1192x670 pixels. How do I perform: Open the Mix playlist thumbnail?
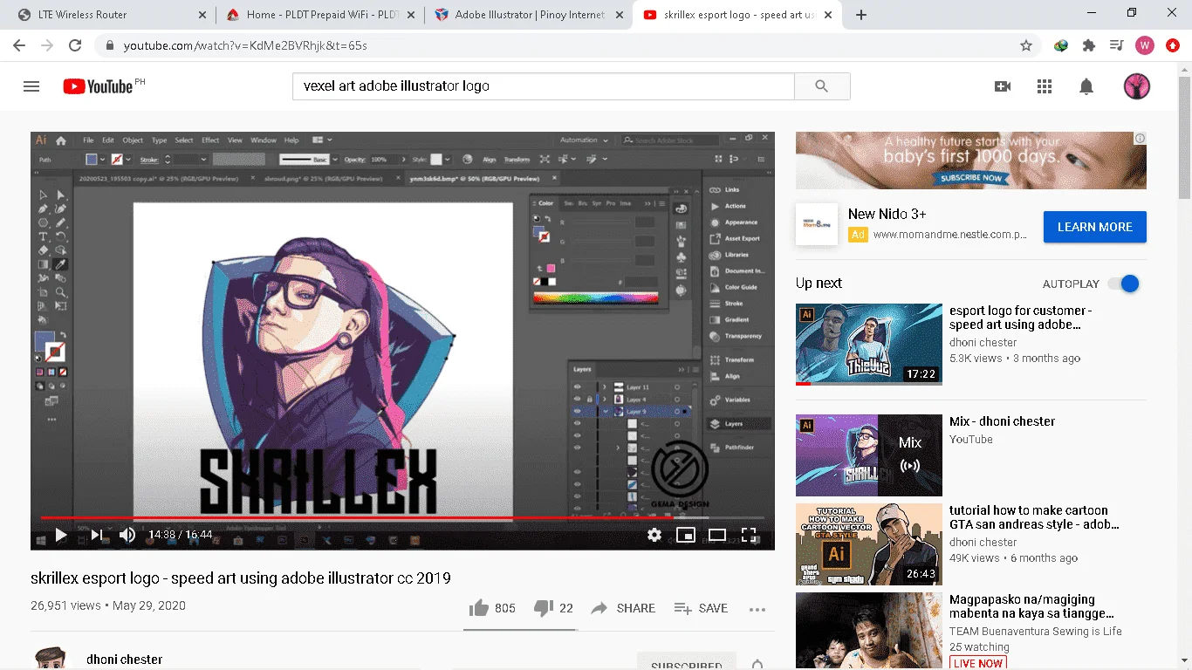pos(868,455)
